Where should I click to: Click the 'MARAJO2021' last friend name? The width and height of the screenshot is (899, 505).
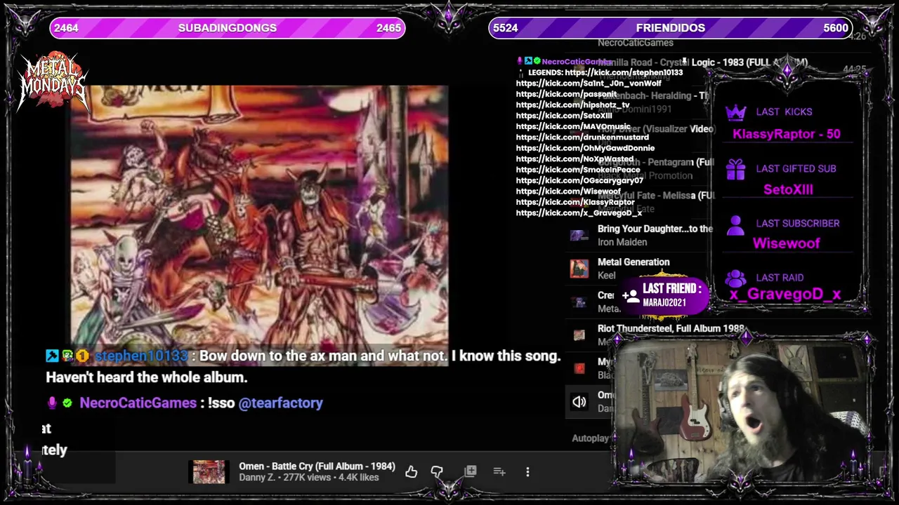click(x=664, y=303)
